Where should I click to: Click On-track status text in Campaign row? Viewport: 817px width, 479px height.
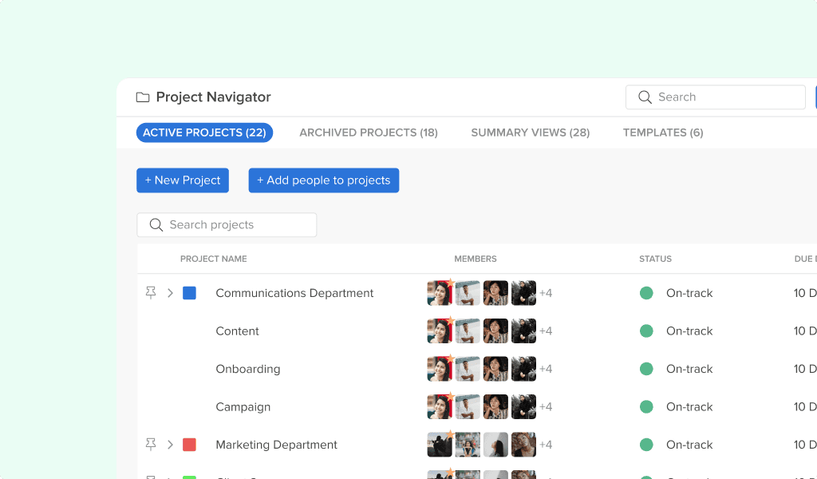[689, 407]
